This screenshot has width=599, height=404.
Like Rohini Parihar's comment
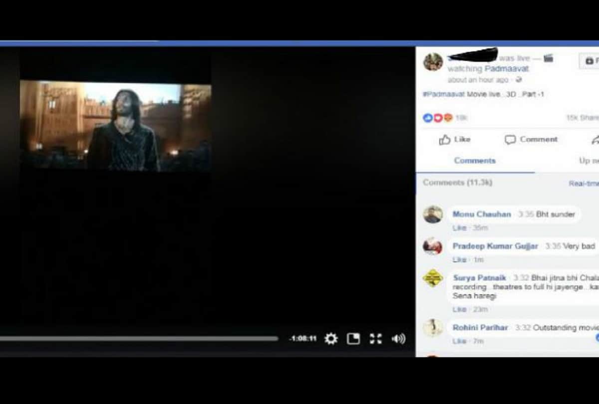(459, 341)
